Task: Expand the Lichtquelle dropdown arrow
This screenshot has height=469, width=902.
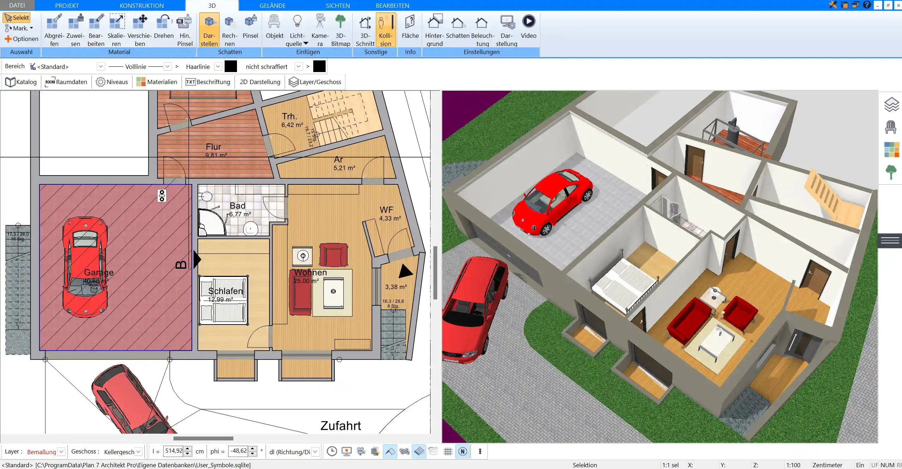Action: 306,43
